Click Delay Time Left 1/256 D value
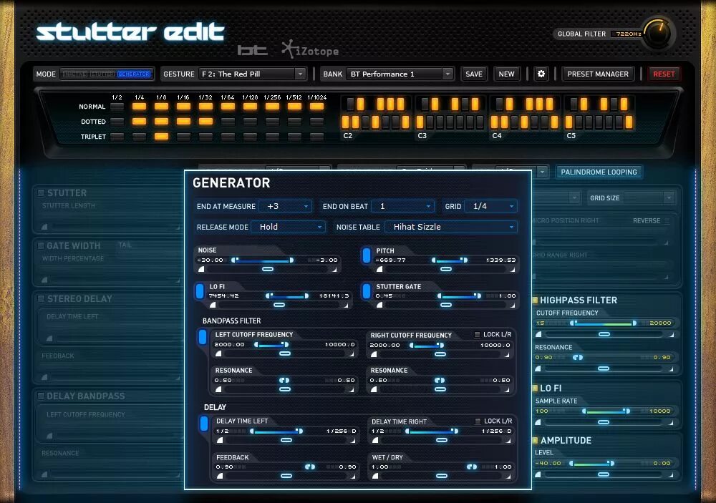Viewport: 716px width, 503px height. (341, 431)
